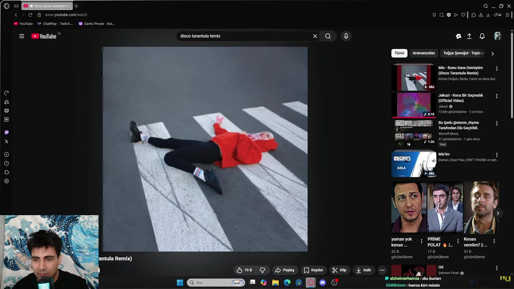Open Easy Setup sliders icon
This screenshot has height=289, width=514.
tap(508, 15)
